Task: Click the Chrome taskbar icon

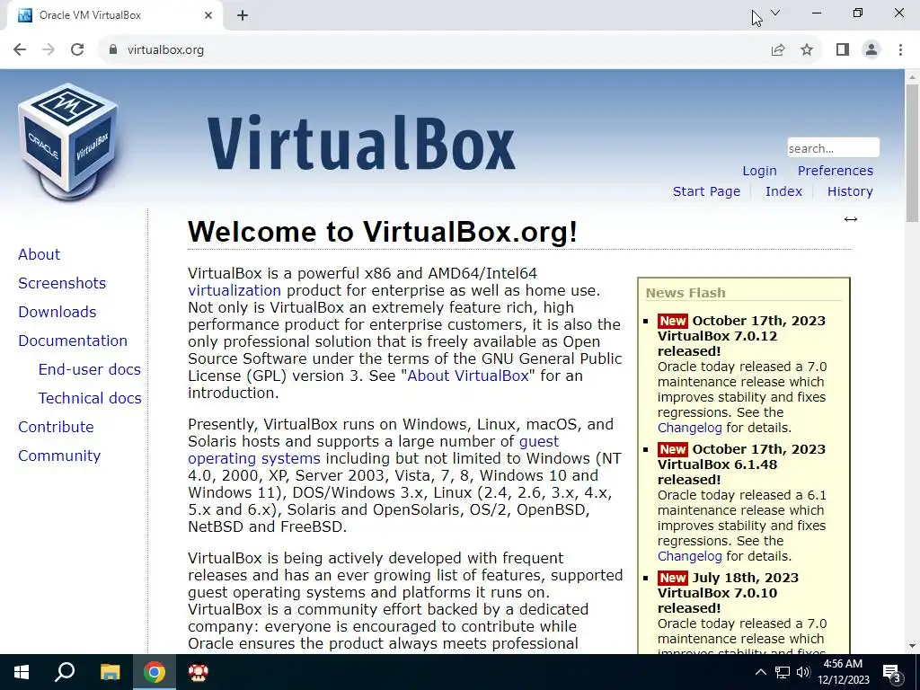Action: pyautogui.click(x=155, y=672)
